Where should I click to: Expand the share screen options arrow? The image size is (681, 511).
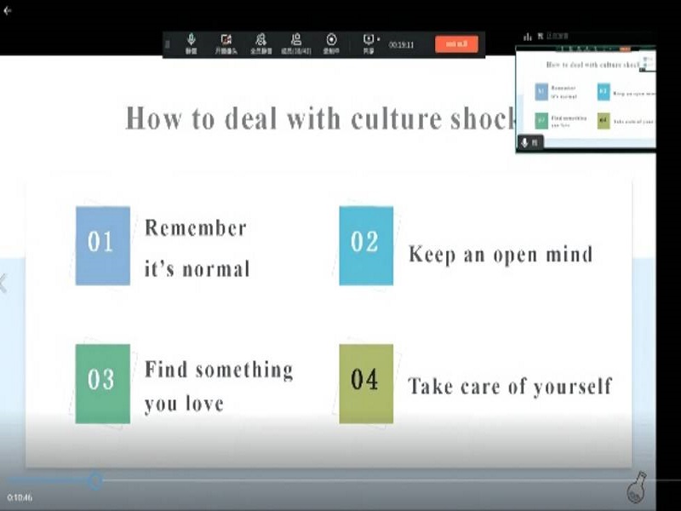point(378,39)
